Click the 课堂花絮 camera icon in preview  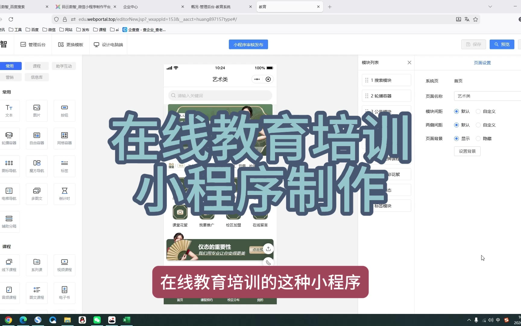point(180,212)
